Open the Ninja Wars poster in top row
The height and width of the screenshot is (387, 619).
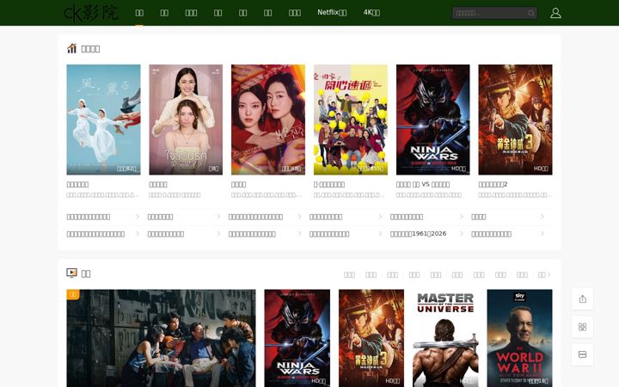pyautogui.click(x=433, y=120)
